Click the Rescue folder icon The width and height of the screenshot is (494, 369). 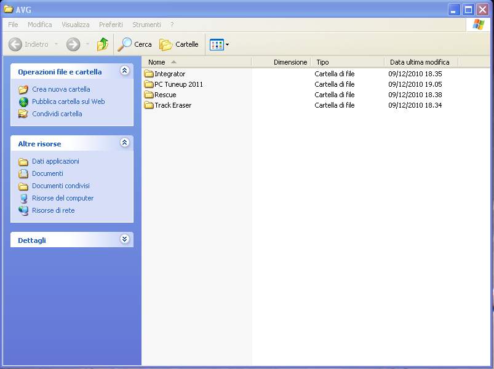149,95
